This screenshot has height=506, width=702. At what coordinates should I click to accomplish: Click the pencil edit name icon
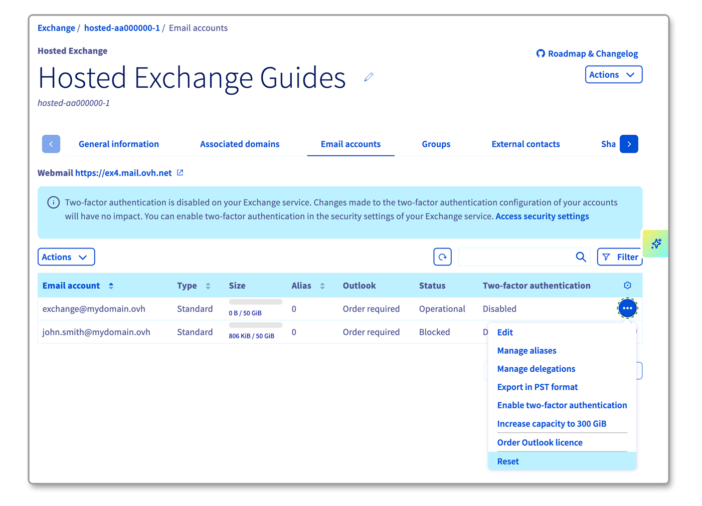(369, 77)
